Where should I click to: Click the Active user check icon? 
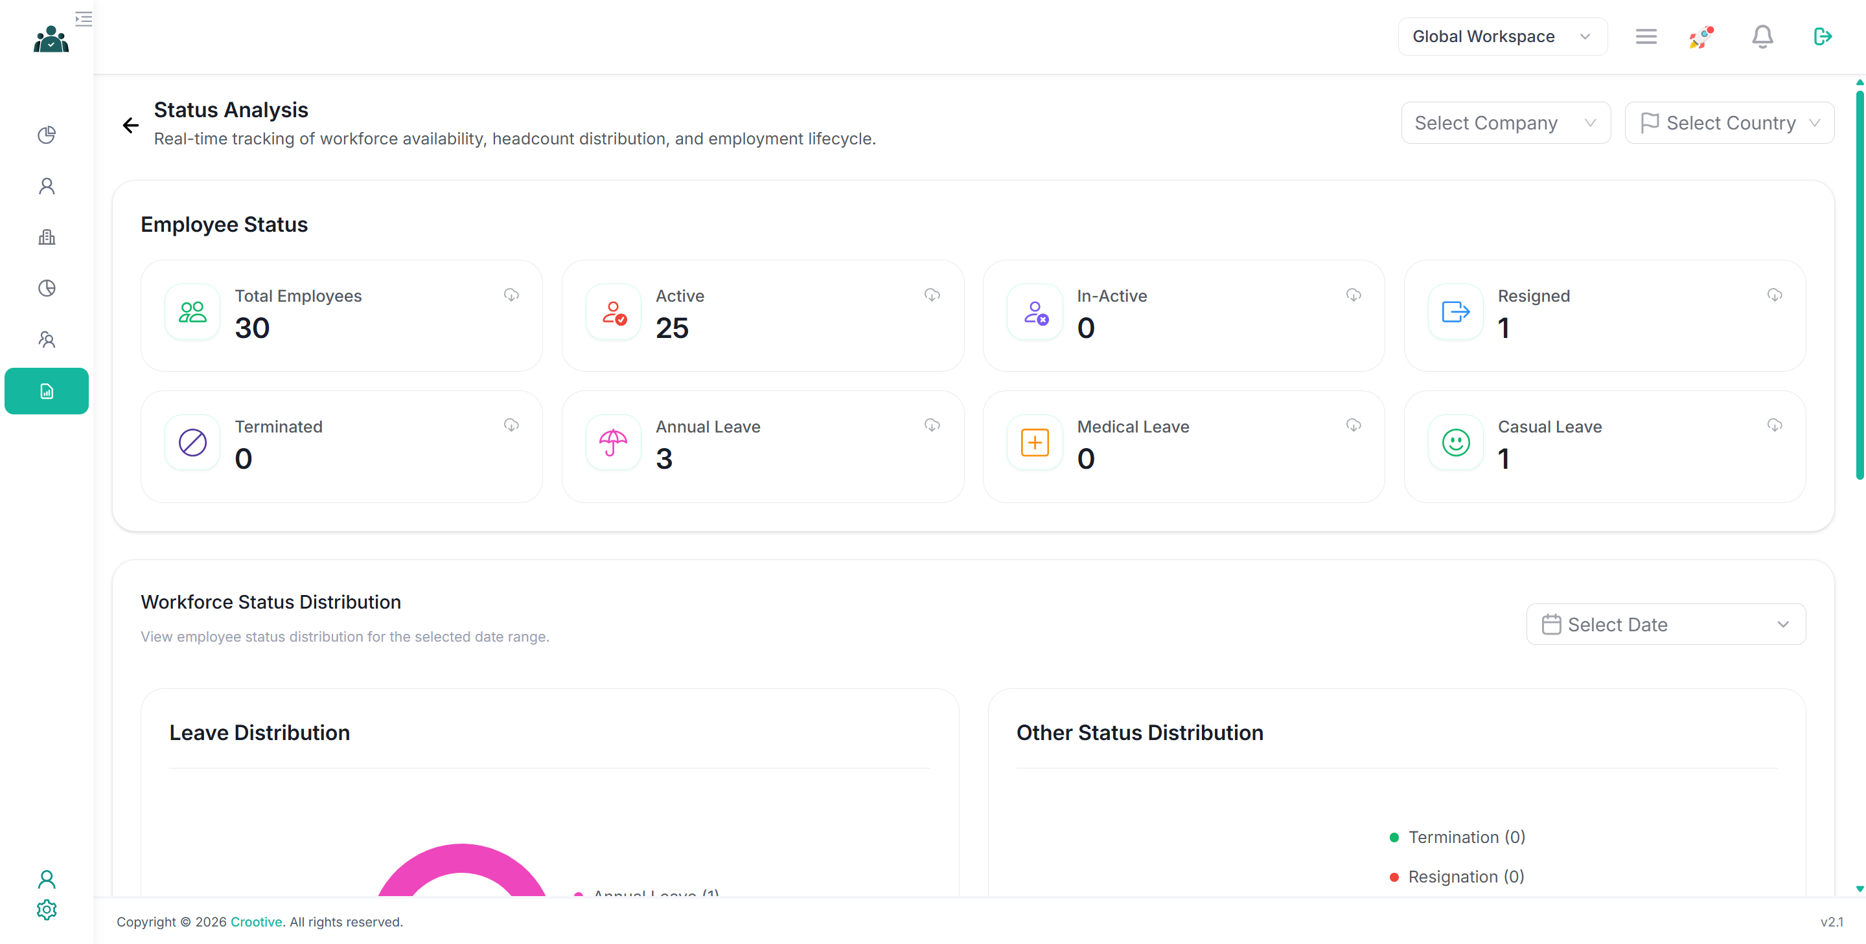tap(614, 312)
